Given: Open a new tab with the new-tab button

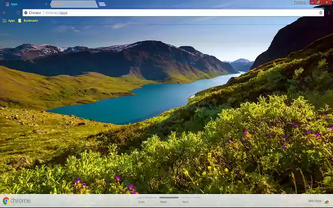Looking at the screenshot, I should [x=102, y=4].
